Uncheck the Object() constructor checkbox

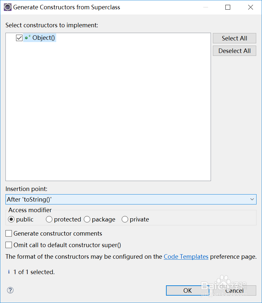click(x=19, y=38)
